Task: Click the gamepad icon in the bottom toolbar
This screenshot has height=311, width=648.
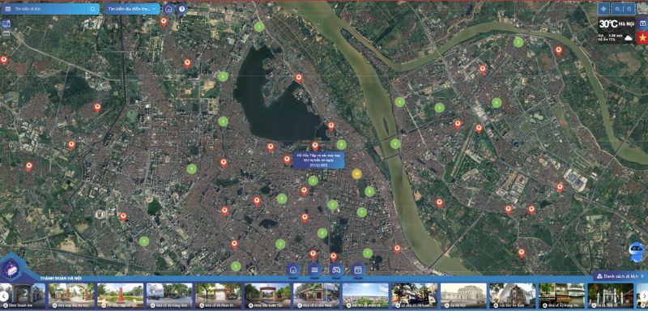Action: click(x=336, y=270)
